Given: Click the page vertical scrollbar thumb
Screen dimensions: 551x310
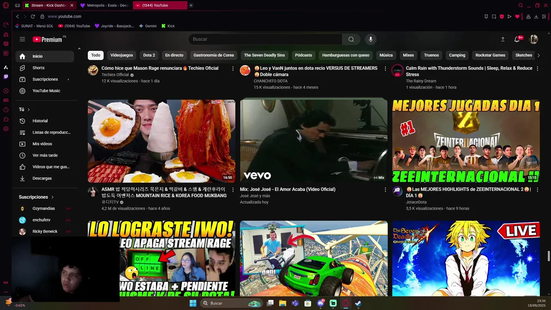Looking at the screenshot, I should tap(548, 256).
